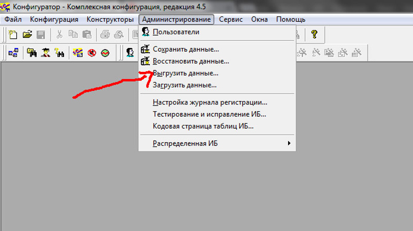Click the sigma with T wand constructor icon
The height and width of the screenshot is (231, 413).
[x=302, y=53]
